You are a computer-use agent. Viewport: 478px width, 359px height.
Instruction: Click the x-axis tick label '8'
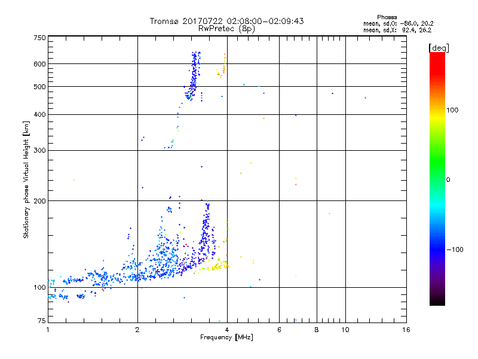click(317, 330)
